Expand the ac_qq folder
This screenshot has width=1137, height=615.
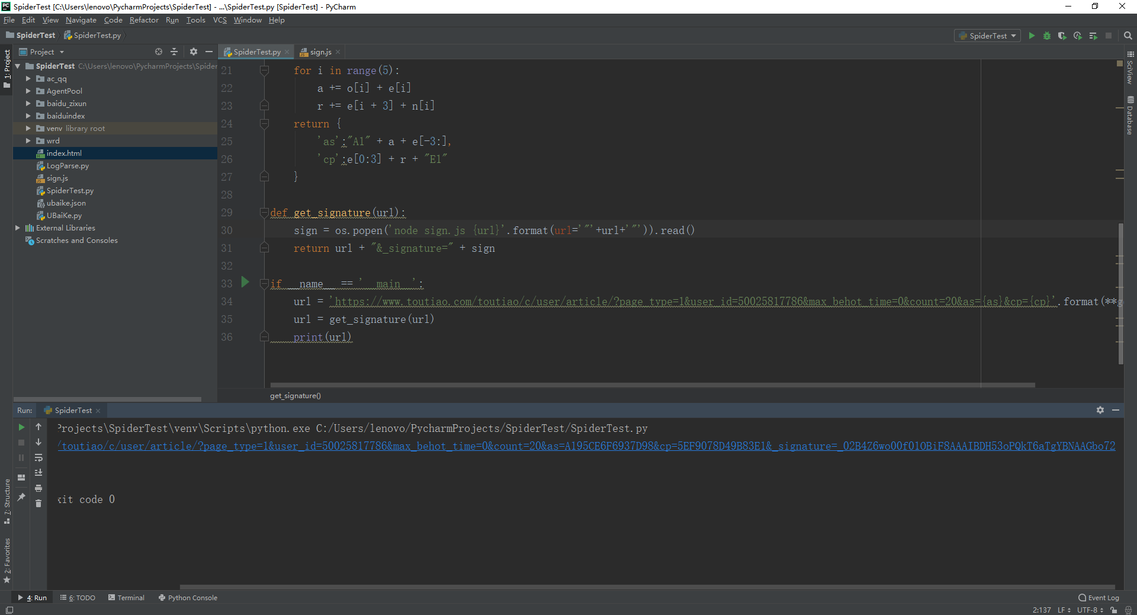28,79
